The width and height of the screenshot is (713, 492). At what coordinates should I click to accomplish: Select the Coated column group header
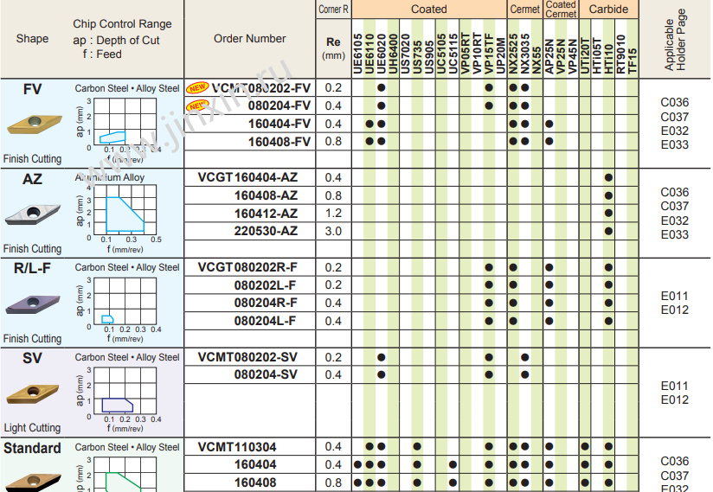tap(429, 9)
